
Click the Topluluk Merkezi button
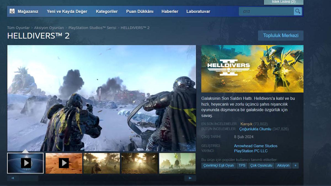281,35
